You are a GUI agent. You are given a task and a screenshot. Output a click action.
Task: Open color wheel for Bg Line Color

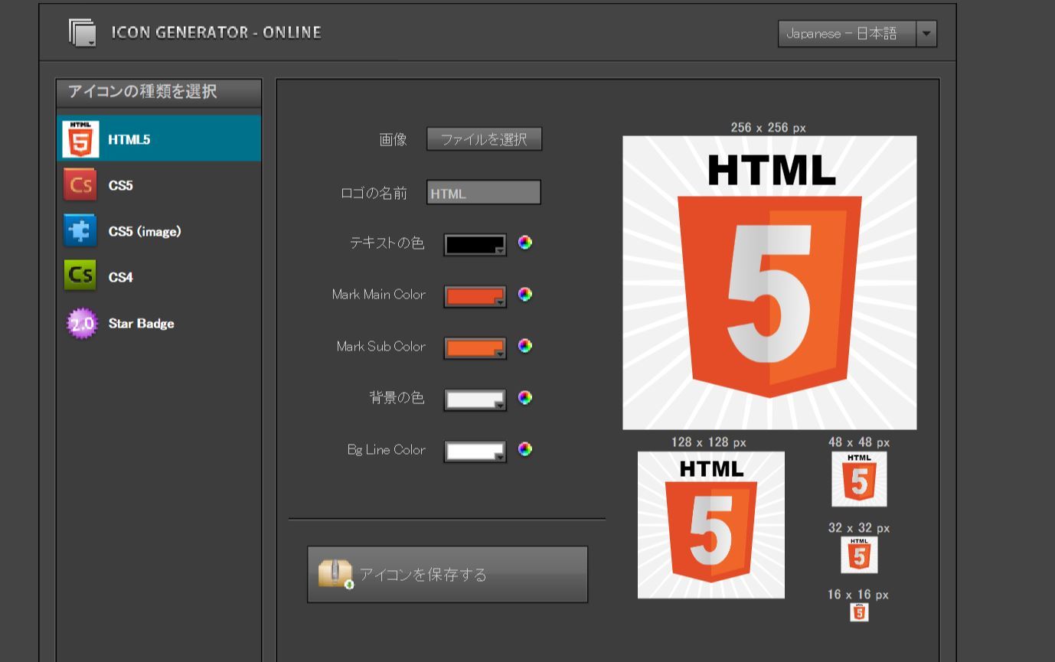coord(524,449)
